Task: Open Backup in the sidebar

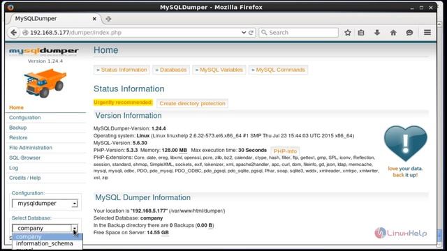Action: click(x=17, y=128)
